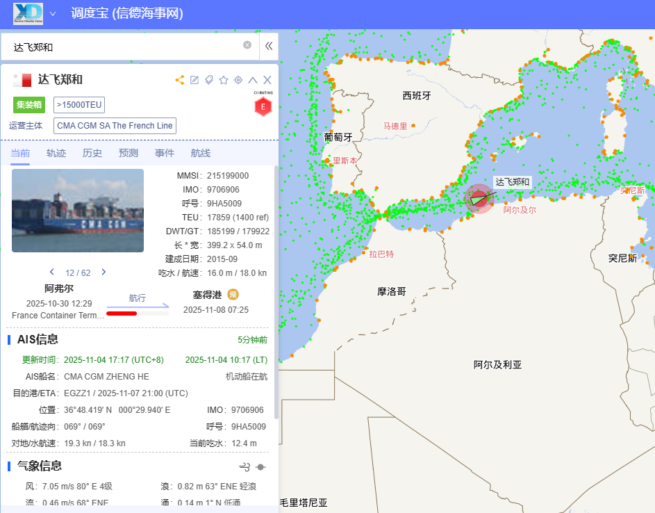Click the red CII Rating E hexagon badge
The image size is (655, 513).
pyautogui.click(x=263, y=106)
